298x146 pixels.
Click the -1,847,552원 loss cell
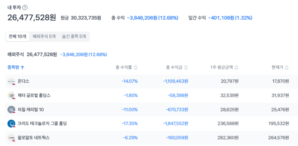pyautogui.click(x=176, y=124)
